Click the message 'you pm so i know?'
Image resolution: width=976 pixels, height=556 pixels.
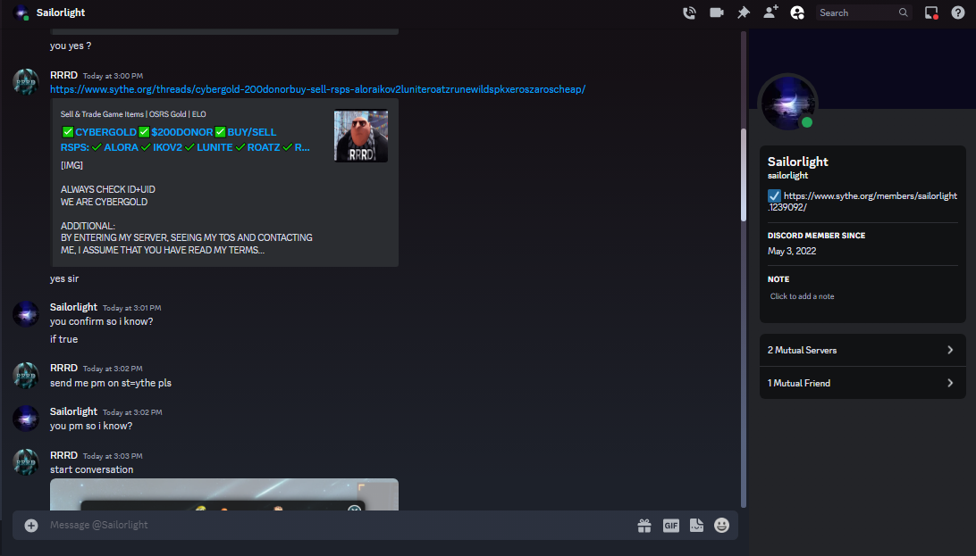(x=91, y=427)
